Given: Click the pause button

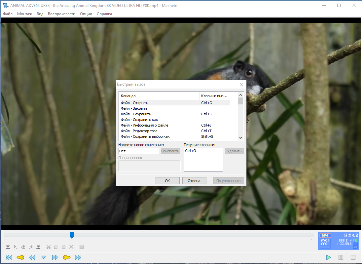Looking at the screenshot, I should tap(341, 257).
